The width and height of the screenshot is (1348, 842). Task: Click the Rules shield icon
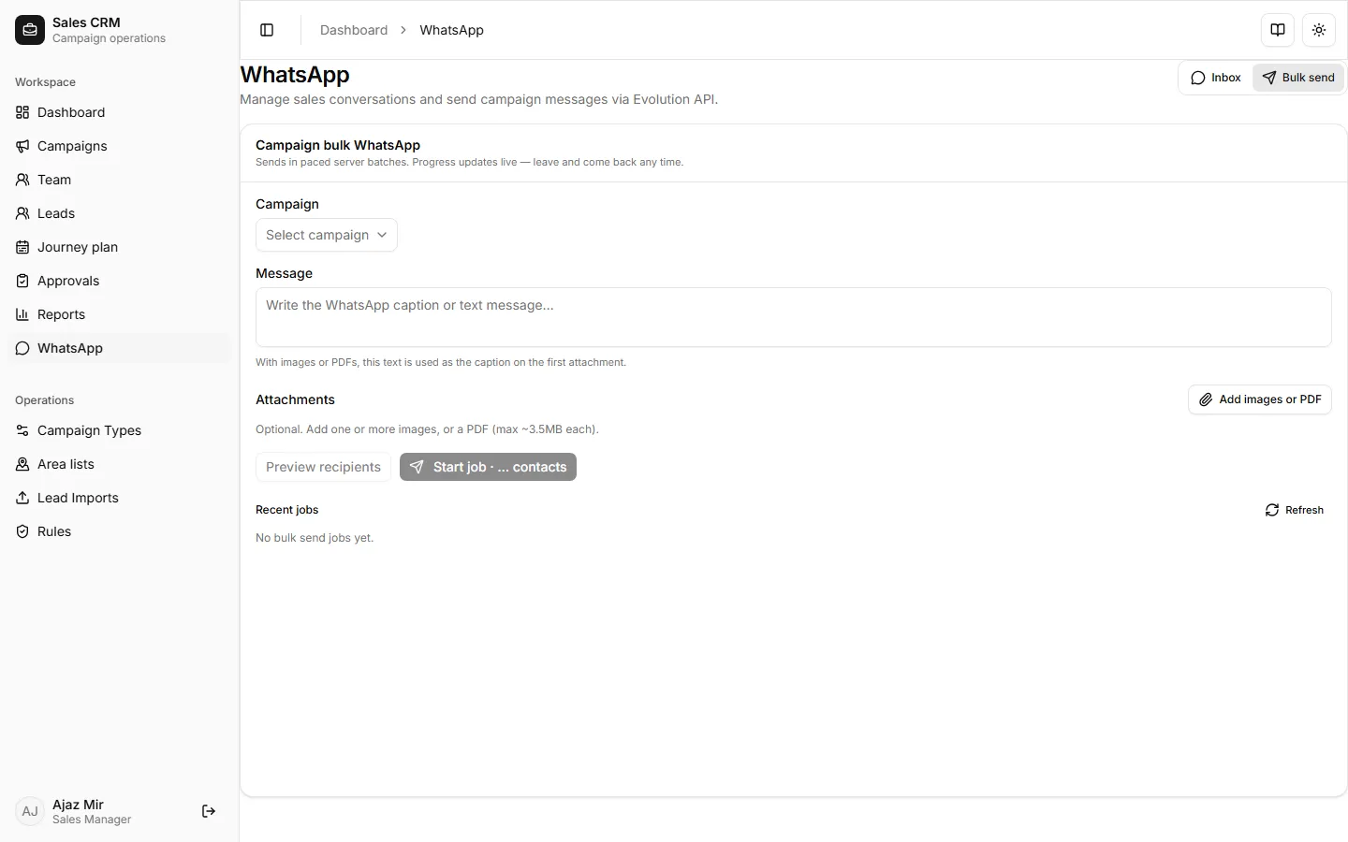point(22,531)
